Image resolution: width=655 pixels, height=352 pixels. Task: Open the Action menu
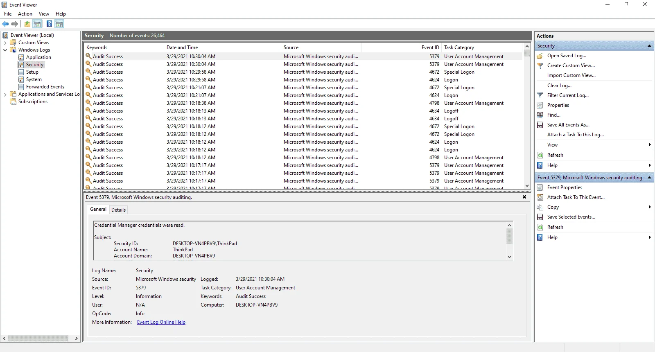pyautogui.click(x=25, y=14)
